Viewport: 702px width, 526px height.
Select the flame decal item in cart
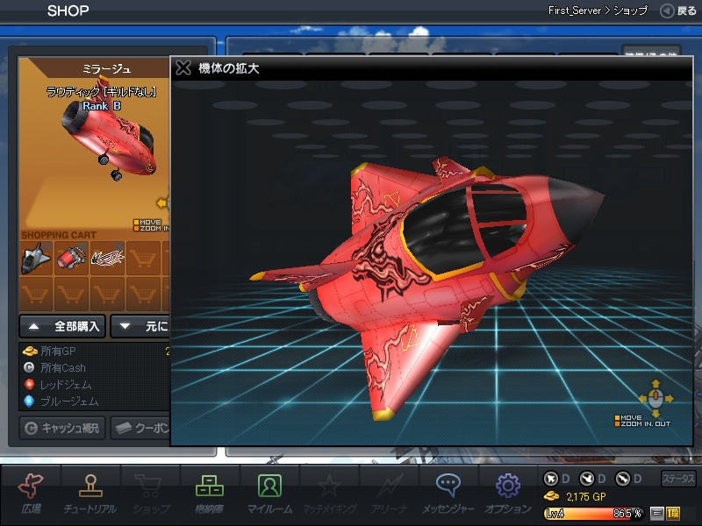(109, 257)
